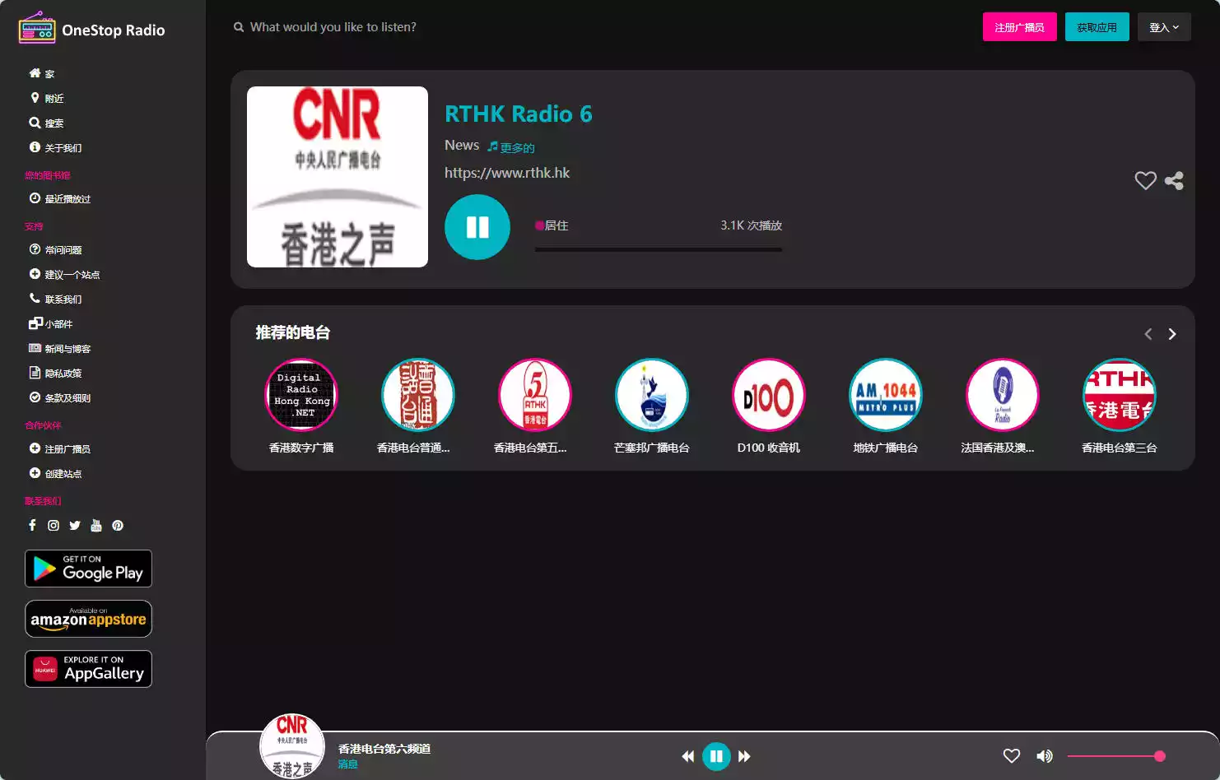Select D100 收音机 station

coord(769,395)
